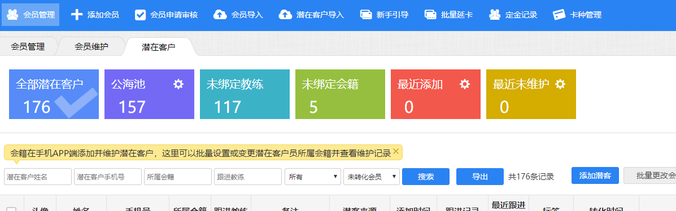Click the 添加潜客 button
676x211 pixels.
click(595, 175)
